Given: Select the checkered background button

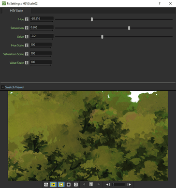Looking at the screenshot, I should point(76,185).
